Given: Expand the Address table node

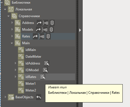Looking at the screenshot, I should coord(12,23).
